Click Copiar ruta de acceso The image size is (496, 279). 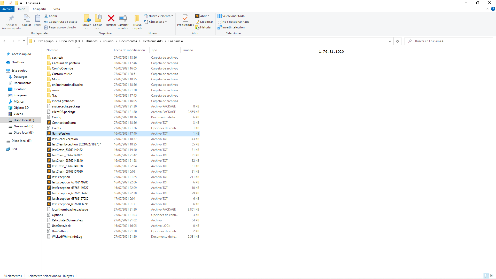pos(61,22)
